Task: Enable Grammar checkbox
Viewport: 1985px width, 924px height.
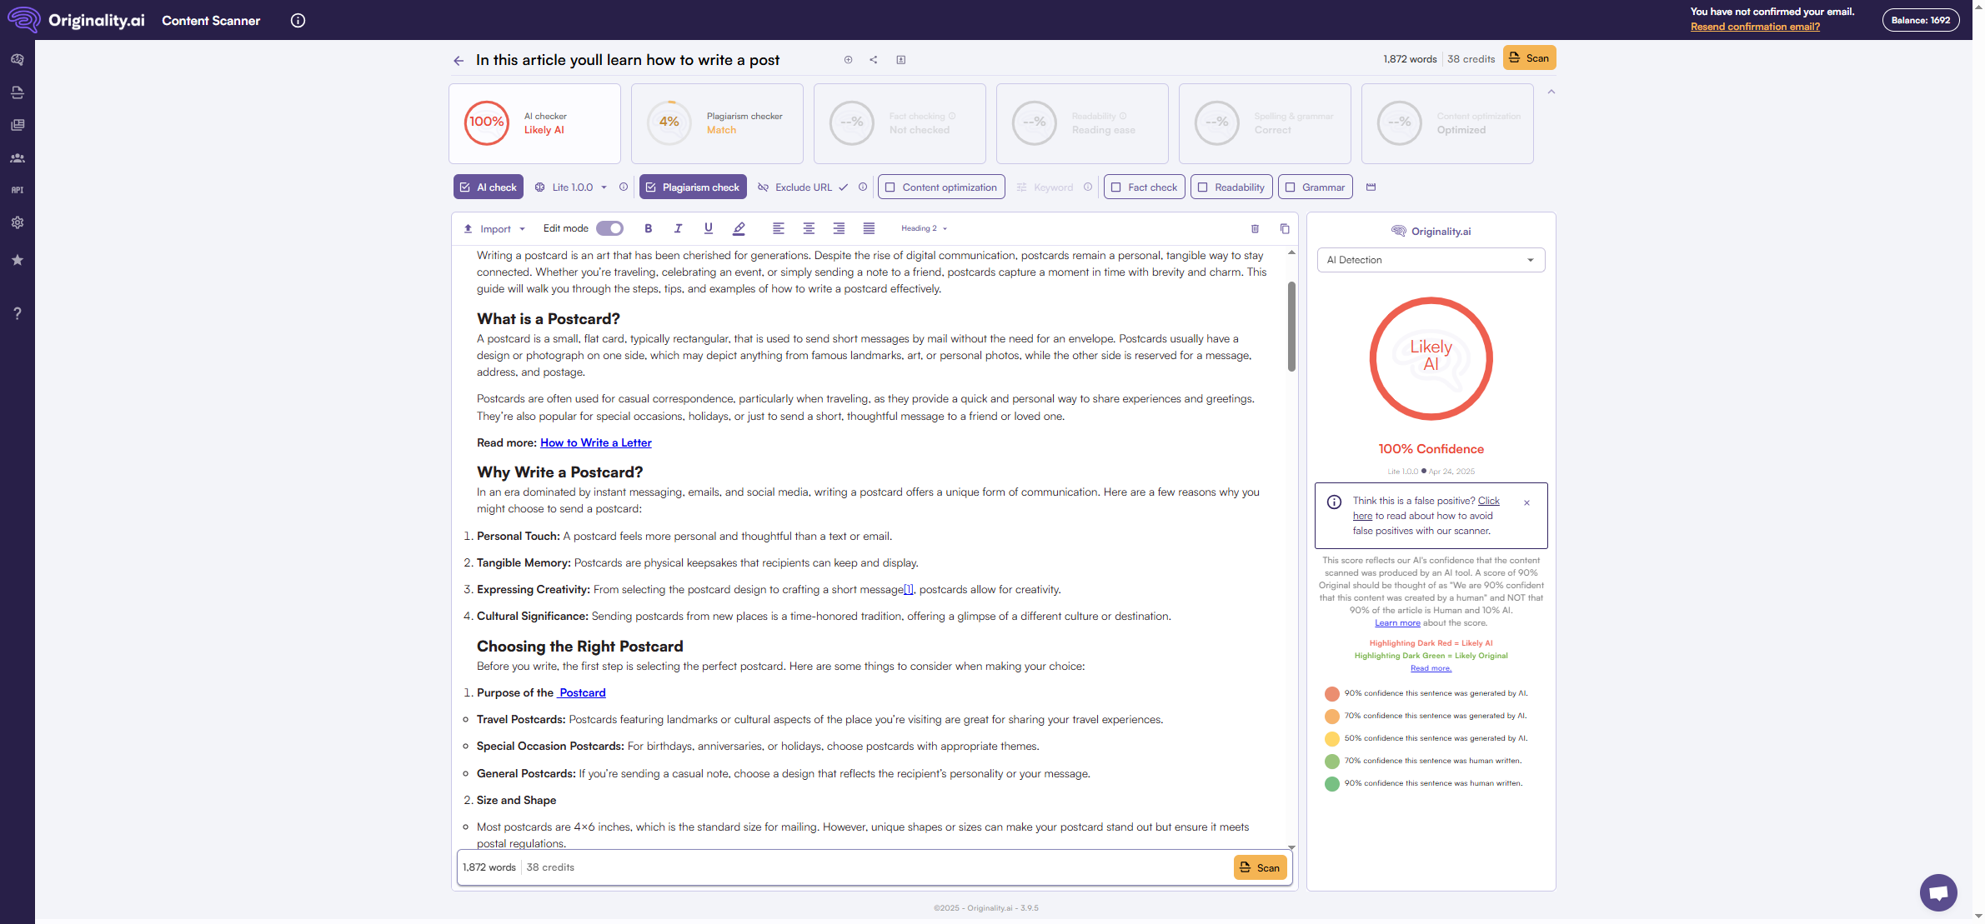Action: click(1316, 187)
